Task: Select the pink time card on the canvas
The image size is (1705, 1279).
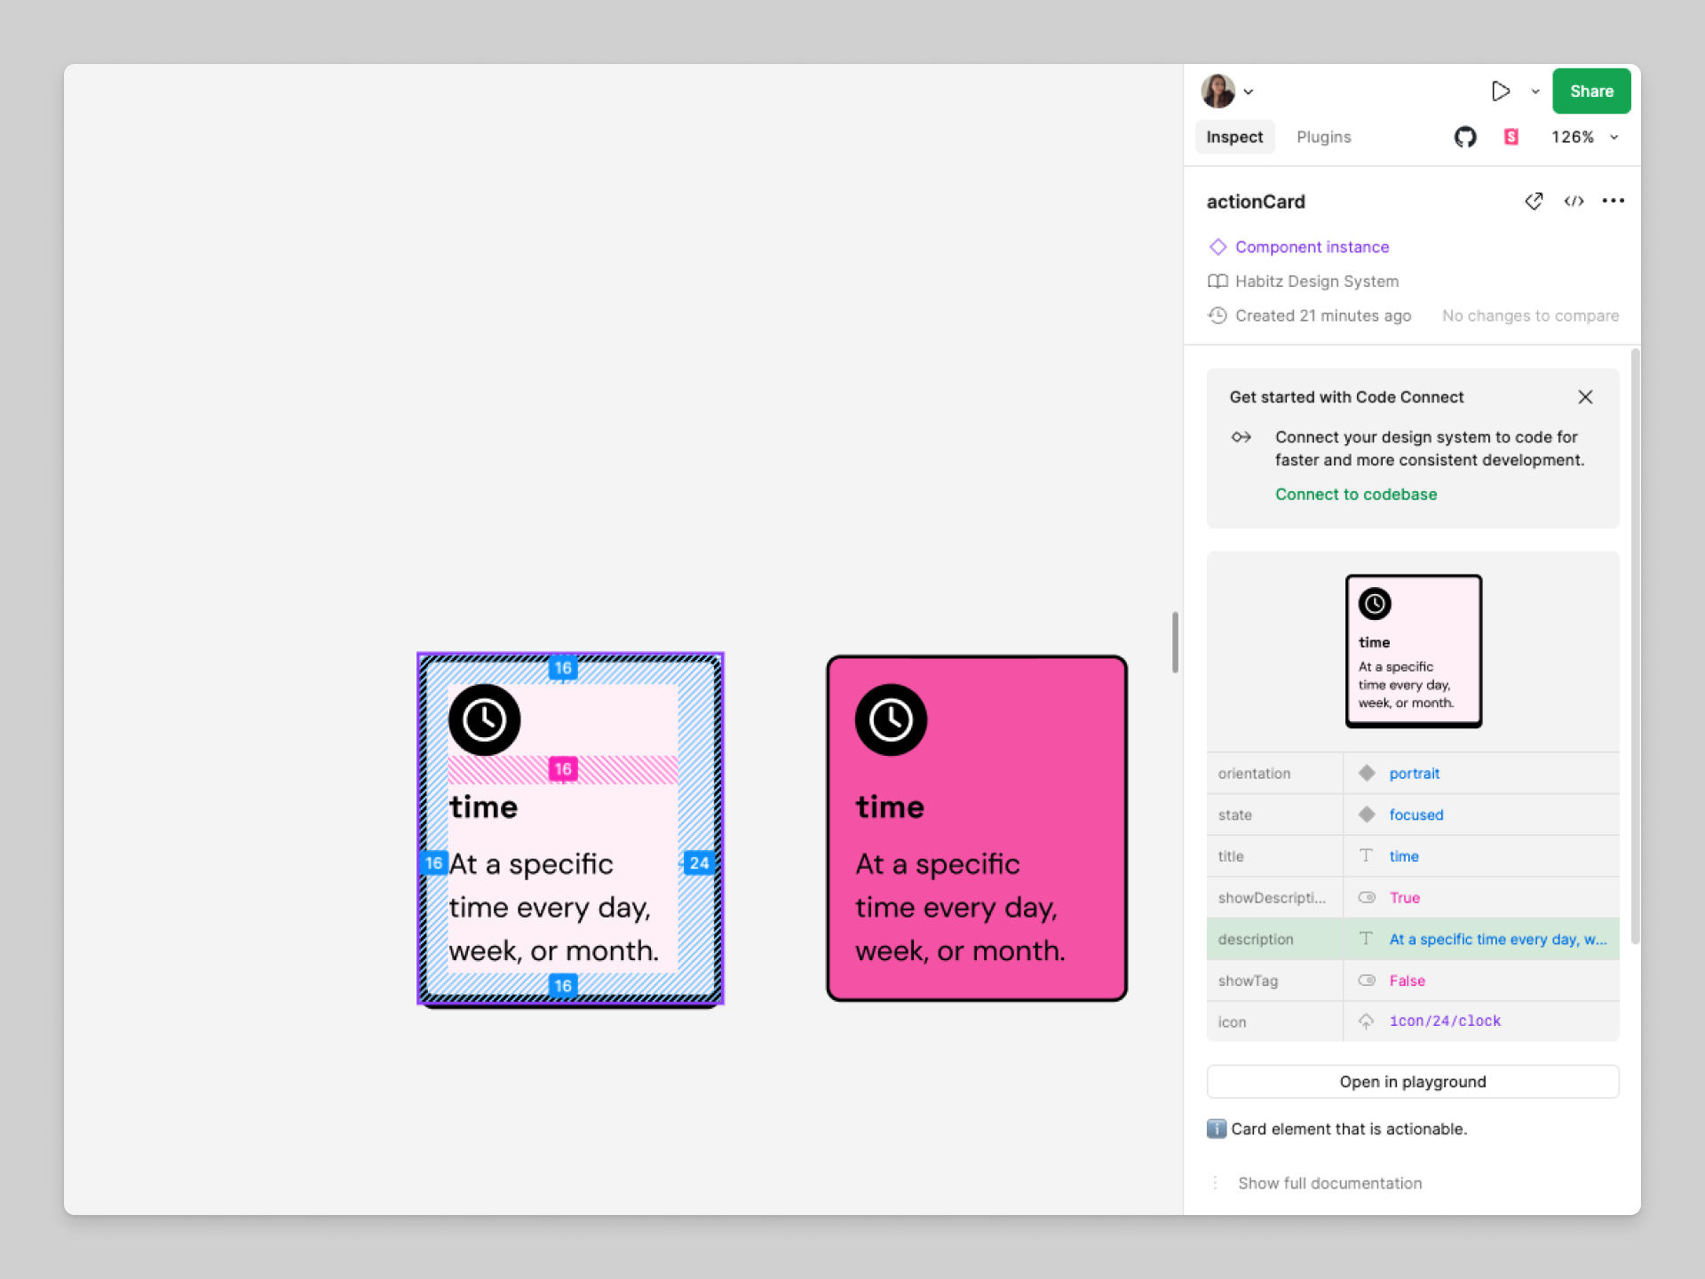Action: click(x=977, y=828)
